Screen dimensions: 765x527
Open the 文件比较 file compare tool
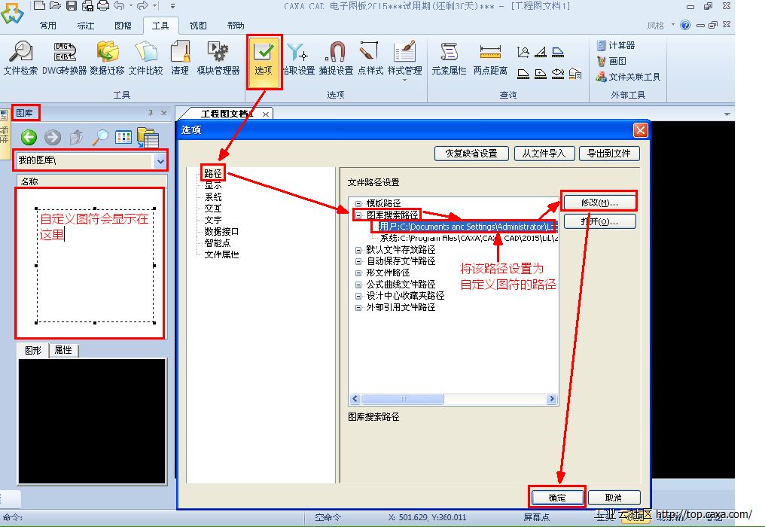146,59
